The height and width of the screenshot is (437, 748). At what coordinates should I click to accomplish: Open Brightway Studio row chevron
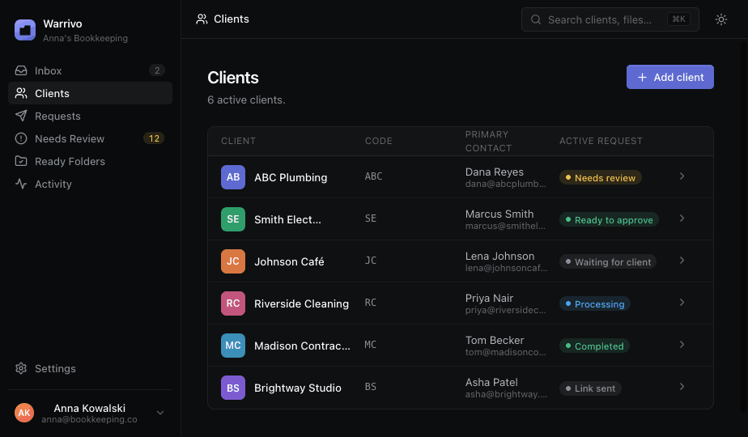click(x=682, y=387)
